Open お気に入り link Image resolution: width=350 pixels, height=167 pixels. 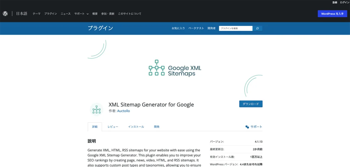[178, 28]
